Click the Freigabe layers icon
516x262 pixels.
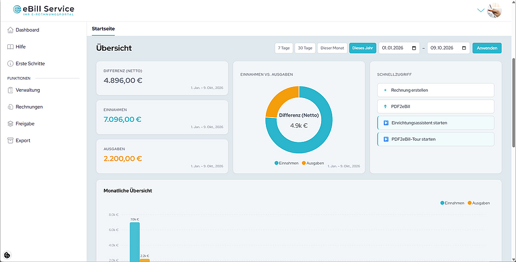coord(11,123)
